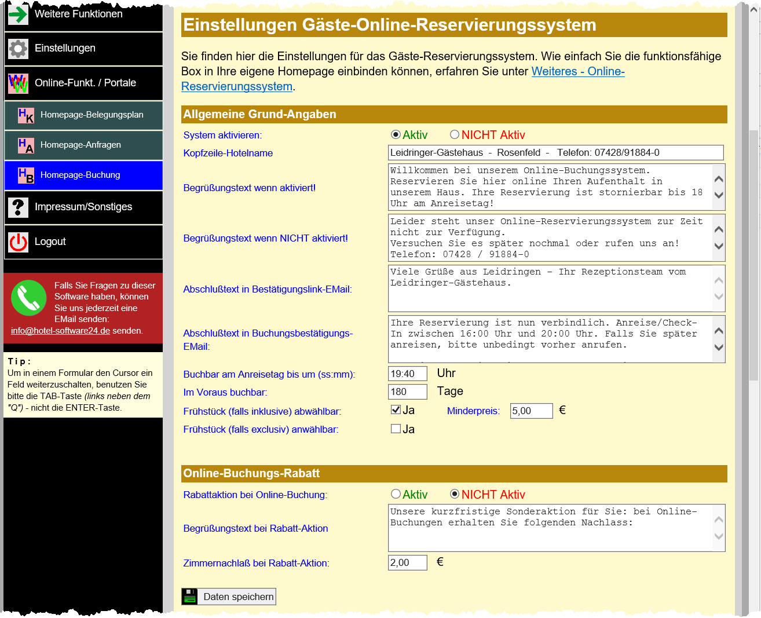The width and height of the screenshot is (761, 618).
Task: Click the Minderpreis label
Action: [x=473, y=411]
